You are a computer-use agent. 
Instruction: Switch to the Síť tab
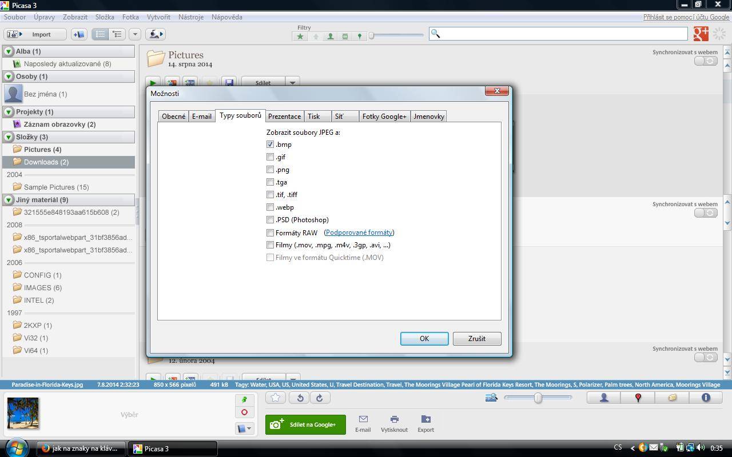pyautogui.click(x=345, y=117)
